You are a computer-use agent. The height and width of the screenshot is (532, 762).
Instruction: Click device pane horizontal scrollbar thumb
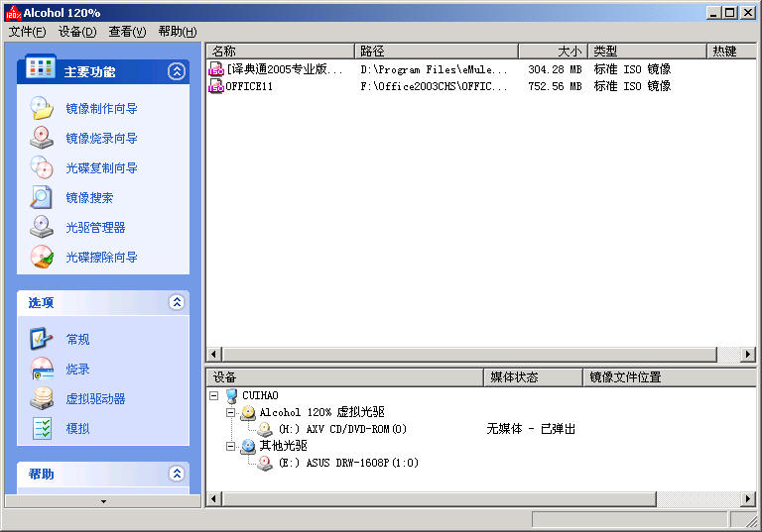tap(439, 498)
